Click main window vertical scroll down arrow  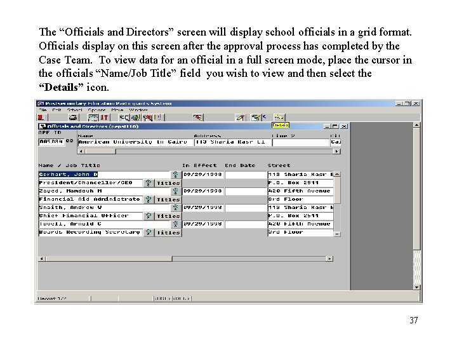(417, 287)
